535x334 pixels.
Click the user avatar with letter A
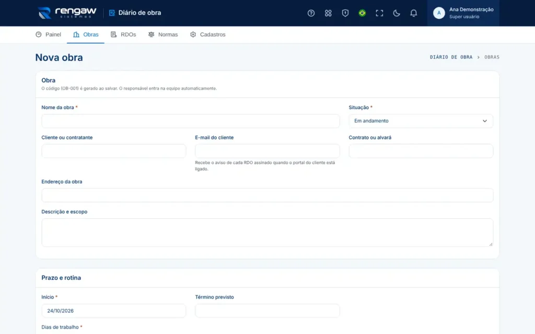point(439,13)
